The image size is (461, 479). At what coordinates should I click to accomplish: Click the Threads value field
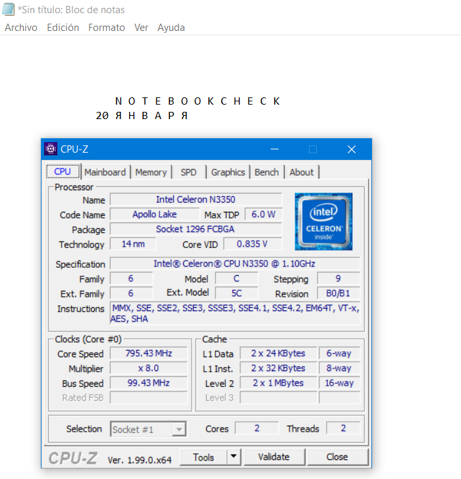343,428
